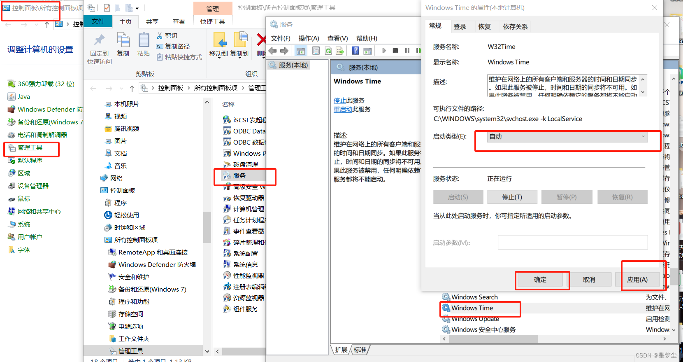Click Copy icon in Explorer ribbon

click(123, 40)
